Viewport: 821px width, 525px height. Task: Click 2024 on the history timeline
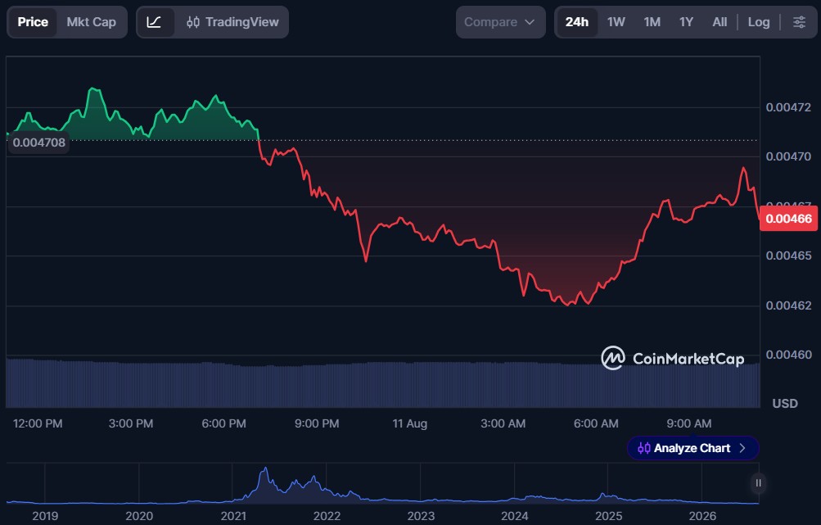pyautogui.click(x=515, y=516)
